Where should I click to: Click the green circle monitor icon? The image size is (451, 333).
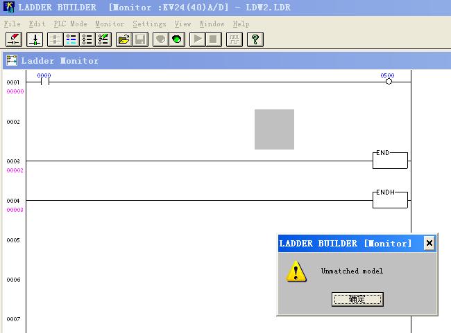tap(178, 39)
